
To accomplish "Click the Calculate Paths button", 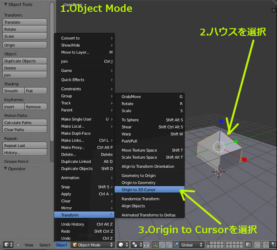I will click(x=25, y=123).
